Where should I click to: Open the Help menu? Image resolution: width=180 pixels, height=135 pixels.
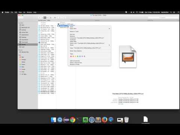[35, 12]
